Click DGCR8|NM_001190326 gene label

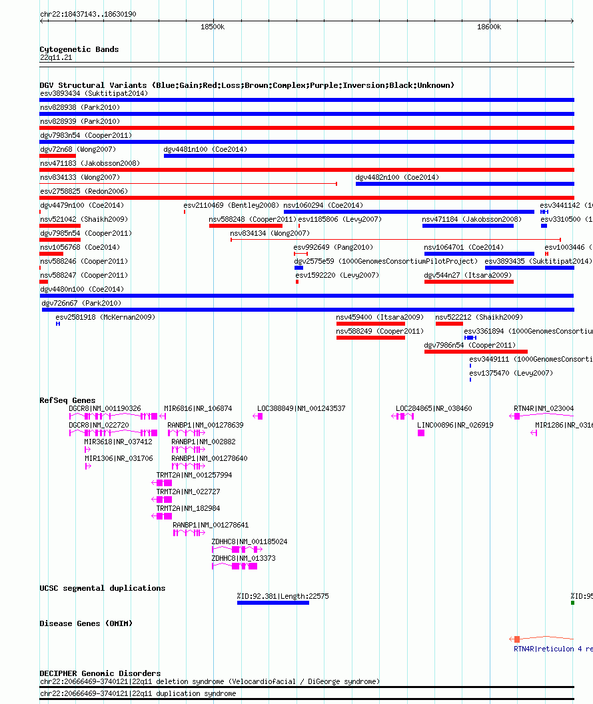tap(105, 408)
